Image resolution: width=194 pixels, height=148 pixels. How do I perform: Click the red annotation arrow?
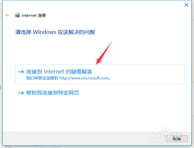coord(104,53)
